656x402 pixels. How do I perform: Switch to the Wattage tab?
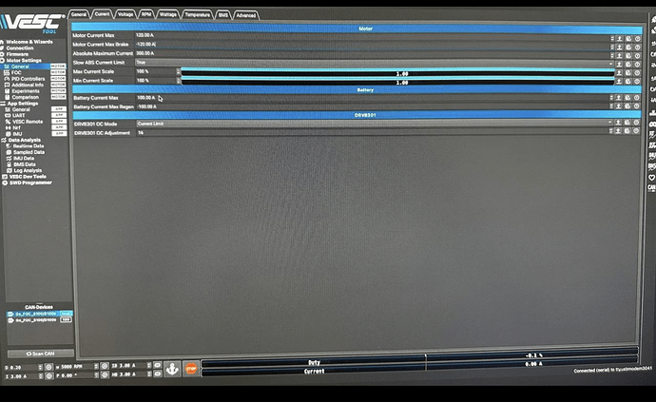coord(167,14)
